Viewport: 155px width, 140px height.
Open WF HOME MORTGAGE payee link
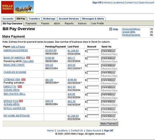17,116
